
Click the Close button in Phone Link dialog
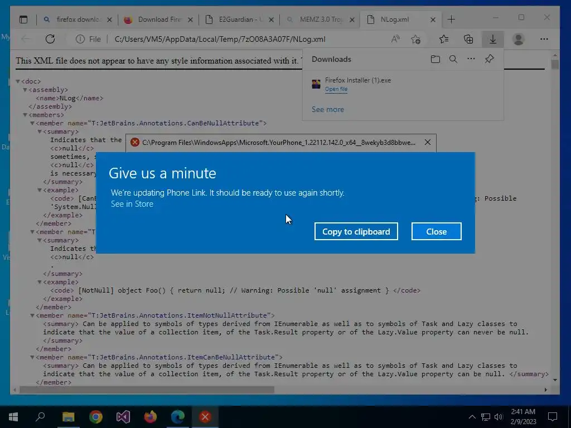pos(436,231)
